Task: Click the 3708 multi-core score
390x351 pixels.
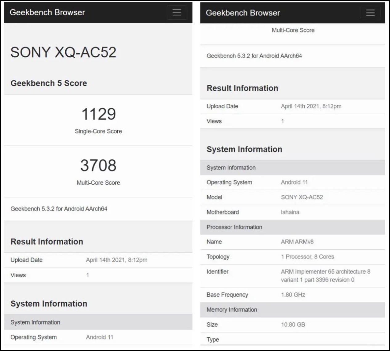Action: pyautogui.click(x=99, y=165)
